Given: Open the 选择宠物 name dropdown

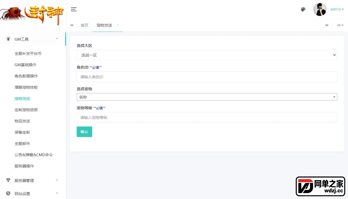Looking at the screenshot, I should pyautogui.click(x=207, y=97).
